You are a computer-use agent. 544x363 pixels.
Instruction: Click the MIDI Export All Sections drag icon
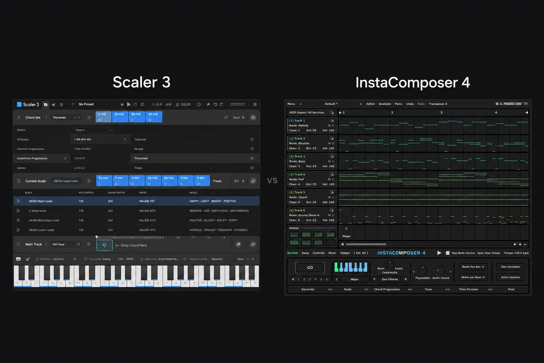tap(332, 112)
